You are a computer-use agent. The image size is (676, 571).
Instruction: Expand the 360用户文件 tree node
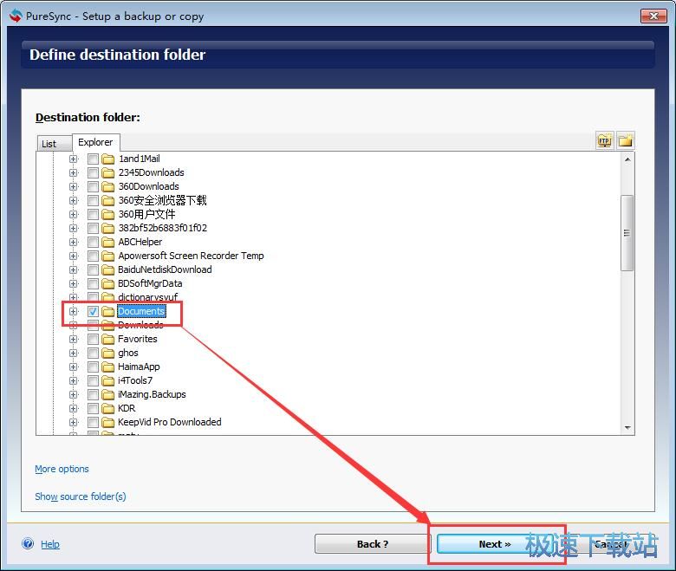coord(74,214)
